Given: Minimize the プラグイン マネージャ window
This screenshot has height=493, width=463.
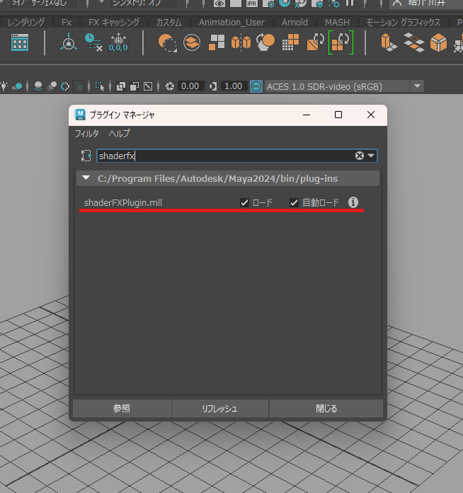Looking at the screenshot, I should (307, 115).
